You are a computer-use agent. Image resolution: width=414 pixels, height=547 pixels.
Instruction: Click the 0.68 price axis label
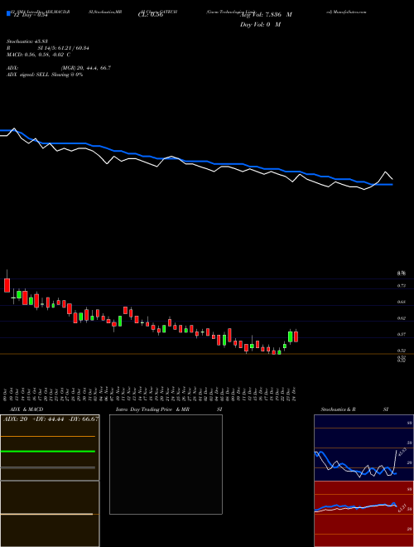pos(401,303)
